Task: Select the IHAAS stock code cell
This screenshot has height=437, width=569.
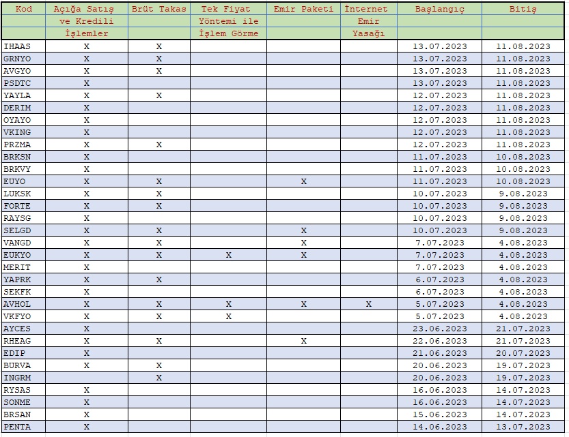Action: pos(17,46)
